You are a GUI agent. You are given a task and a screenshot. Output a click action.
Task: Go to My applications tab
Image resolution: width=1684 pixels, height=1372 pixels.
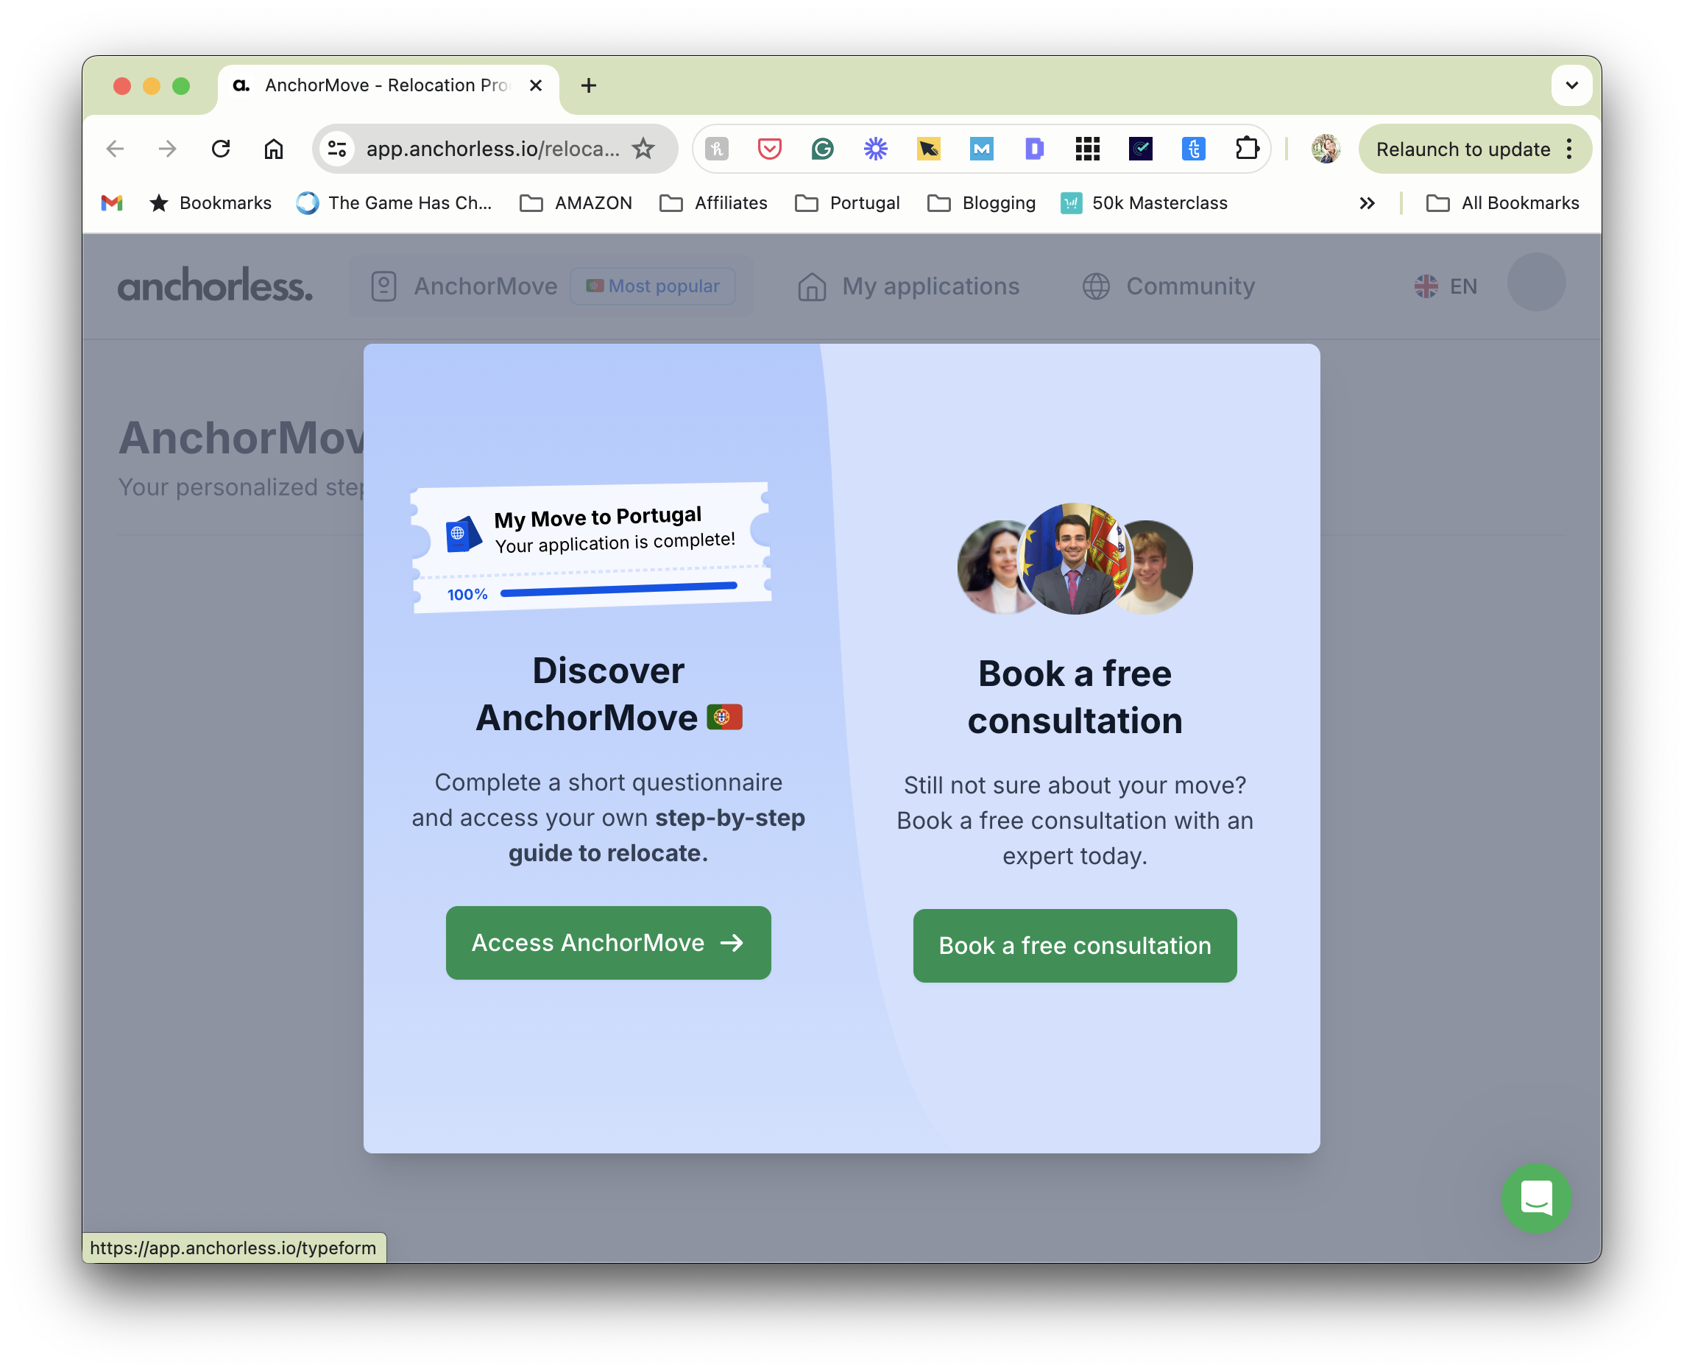(x=909, y=286)
